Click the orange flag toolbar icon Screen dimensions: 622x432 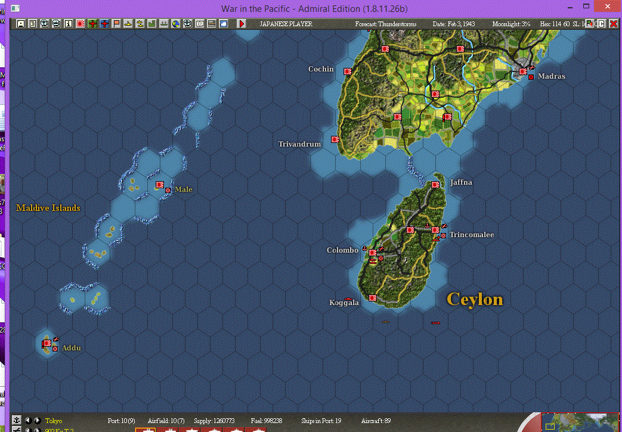[x=116, y=24]
